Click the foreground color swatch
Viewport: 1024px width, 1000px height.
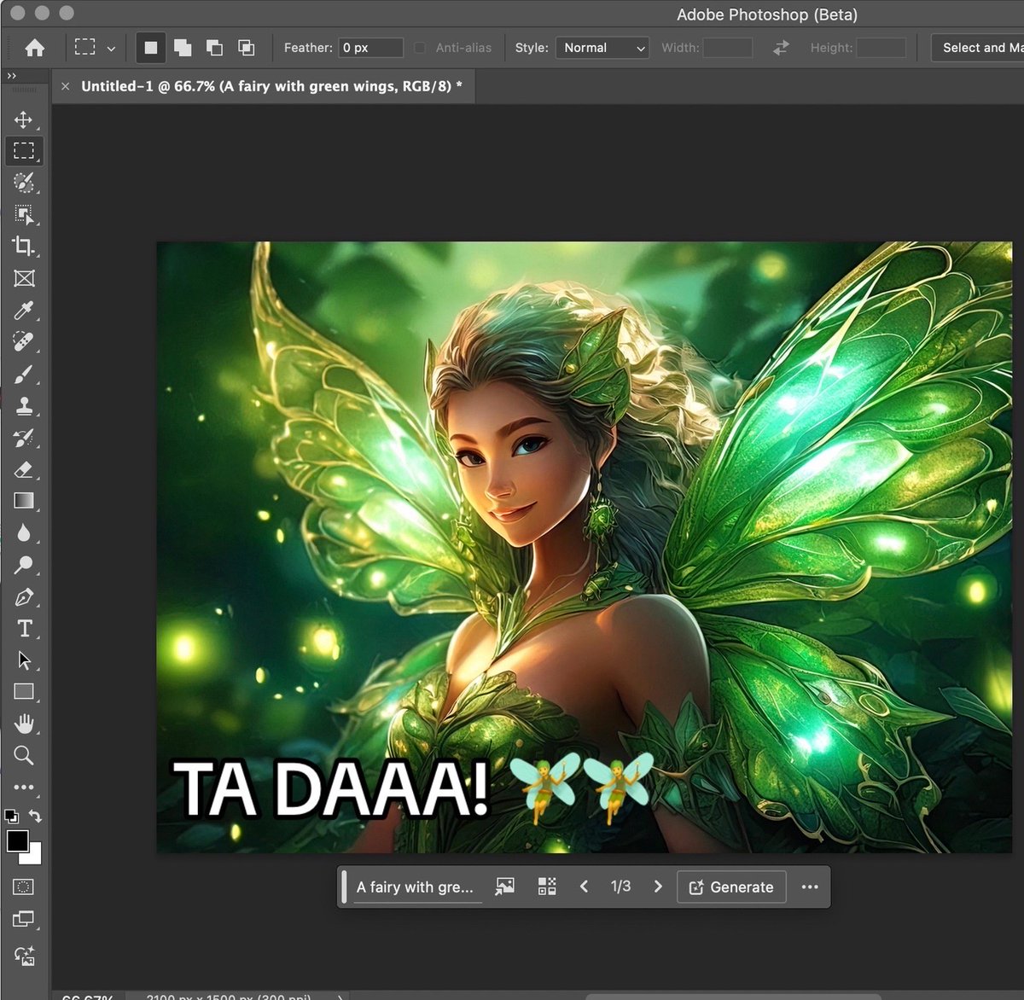tap(16, 840)
